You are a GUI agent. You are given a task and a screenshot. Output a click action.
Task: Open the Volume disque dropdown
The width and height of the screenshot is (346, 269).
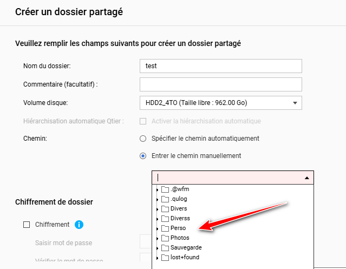pos(220,102)
